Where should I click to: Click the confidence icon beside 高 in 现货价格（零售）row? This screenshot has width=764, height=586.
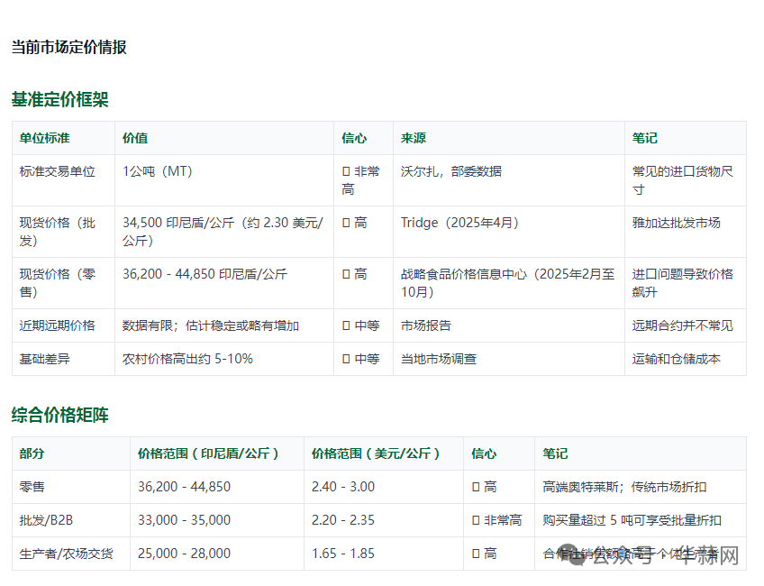click(345, 274)
